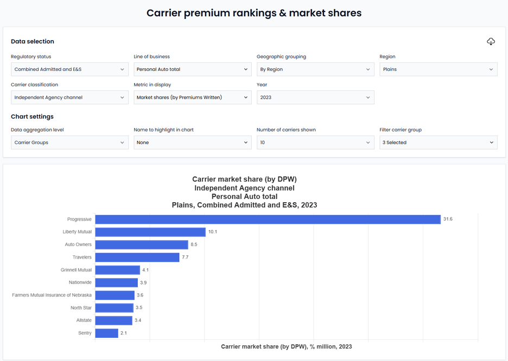The width and height of the screenshot is (508, 361).
Task: Click the cloud download icon
Action: pyautogui.click(x=491, y=41)
